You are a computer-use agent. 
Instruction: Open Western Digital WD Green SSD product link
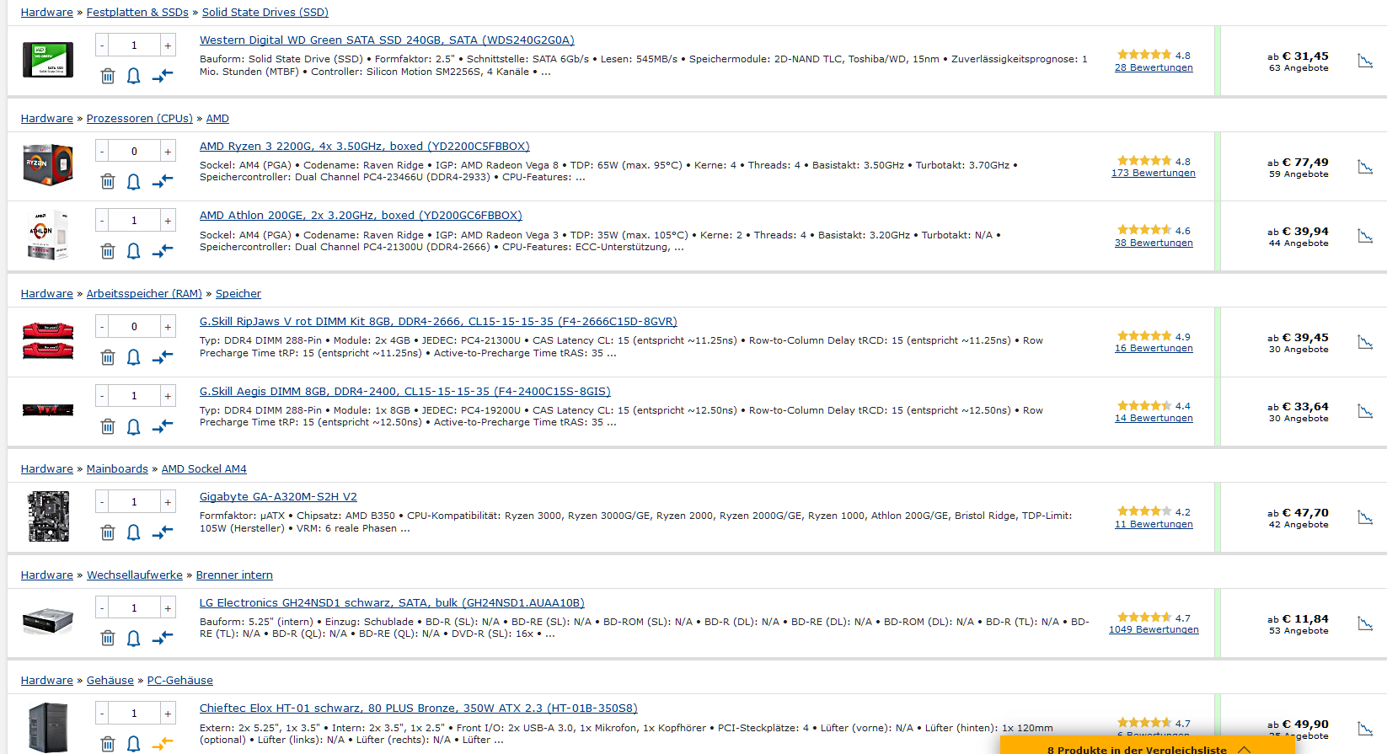[x=387, y=40]
